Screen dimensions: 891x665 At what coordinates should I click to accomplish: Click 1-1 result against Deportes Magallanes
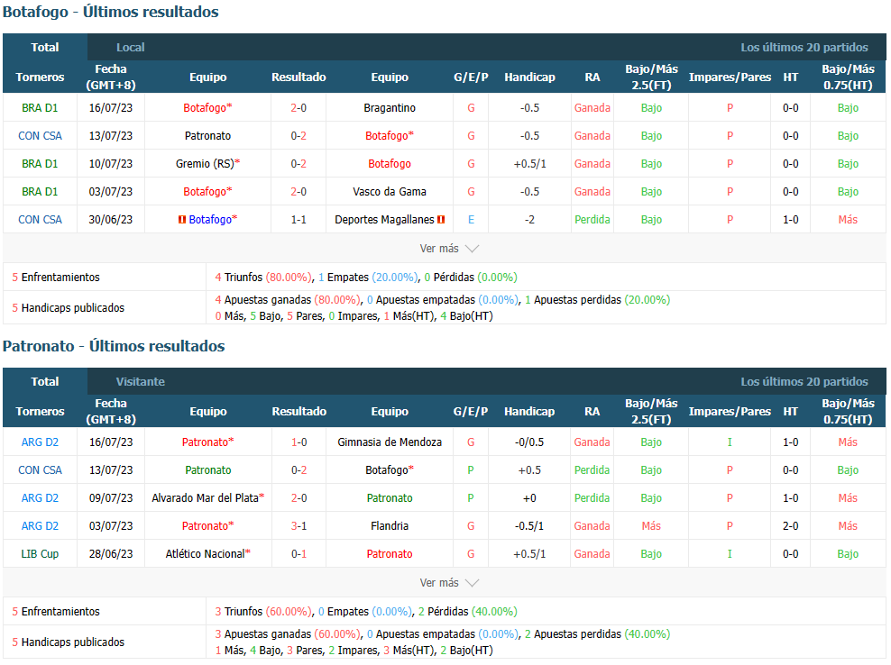299,220
